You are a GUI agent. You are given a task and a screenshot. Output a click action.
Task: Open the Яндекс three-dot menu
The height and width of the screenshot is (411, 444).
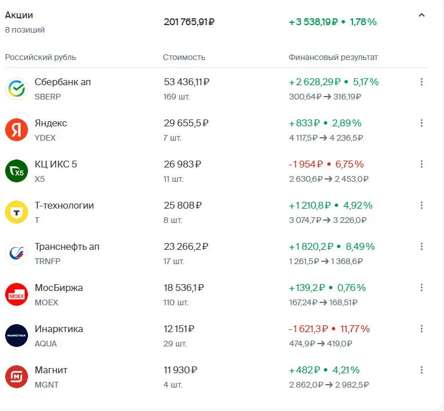click(421, 123)
